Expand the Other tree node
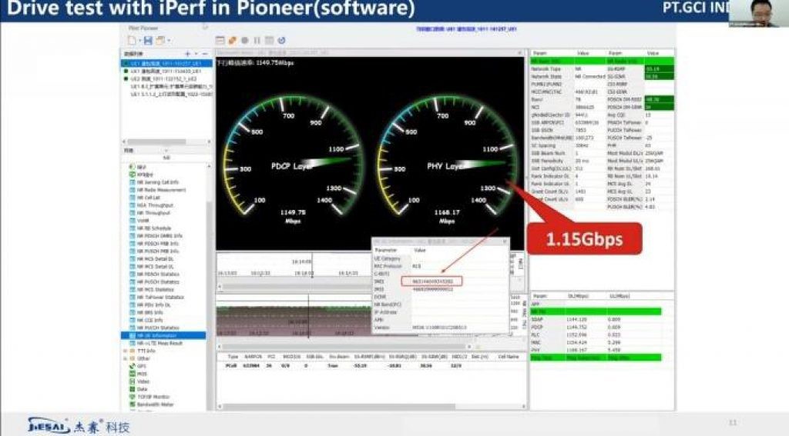Screen dimensions: 789x436 125,358
